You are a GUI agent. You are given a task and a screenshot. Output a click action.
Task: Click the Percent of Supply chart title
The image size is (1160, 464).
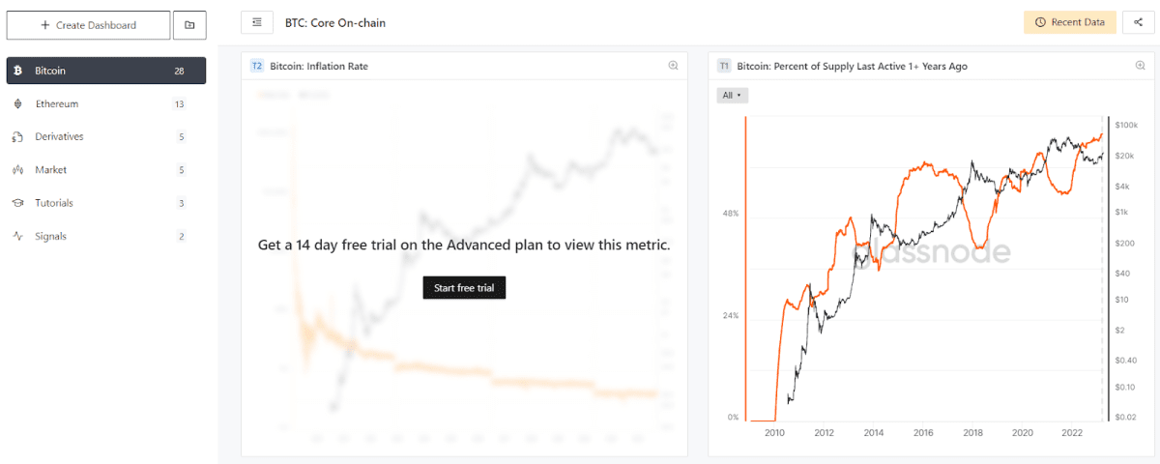click(x=852, y=66)
